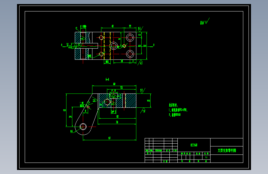
Task: Click the 1:1 scale value
Action: click(206, 157)
